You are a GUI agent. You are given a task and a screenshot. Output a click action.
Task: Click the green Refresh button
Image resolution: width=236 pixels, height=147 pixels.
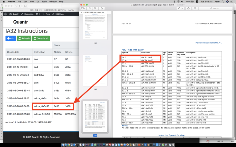click(24, 38)
